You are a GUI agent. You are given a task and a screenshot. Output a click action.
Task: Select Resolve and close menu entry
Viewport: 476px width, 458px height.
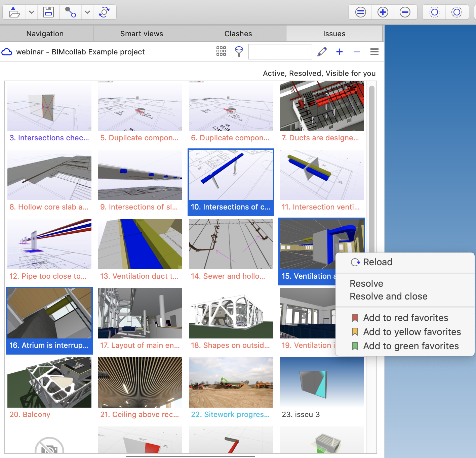405,296
